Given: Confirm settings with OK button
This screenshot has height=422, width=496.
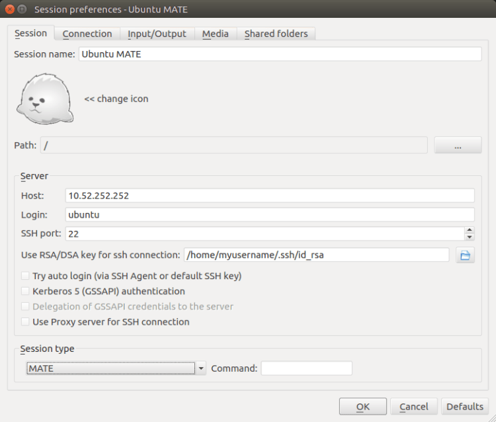Looking at the screenshot, I should (363, 407).
